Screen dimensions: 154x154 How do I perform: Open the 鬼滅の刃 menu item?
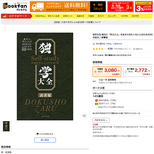[80, 16]
